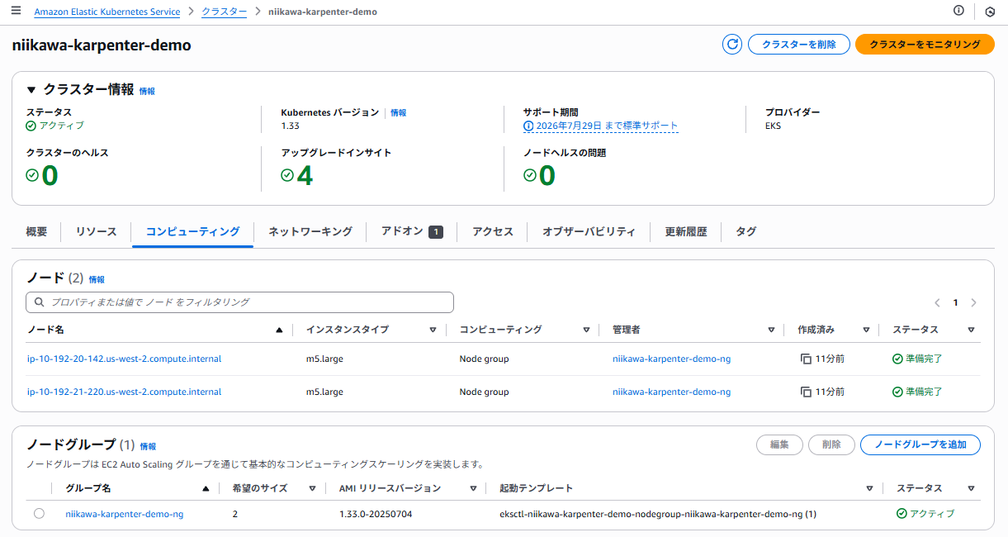1008x537 pixels.
Task: Click the クラスターをモニタリング button
Action: click(x=925, y=45)
